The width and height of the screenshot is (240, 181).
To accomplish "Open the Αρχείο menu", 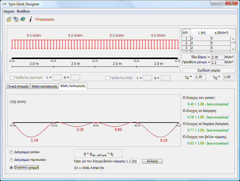I will (9, 11).
